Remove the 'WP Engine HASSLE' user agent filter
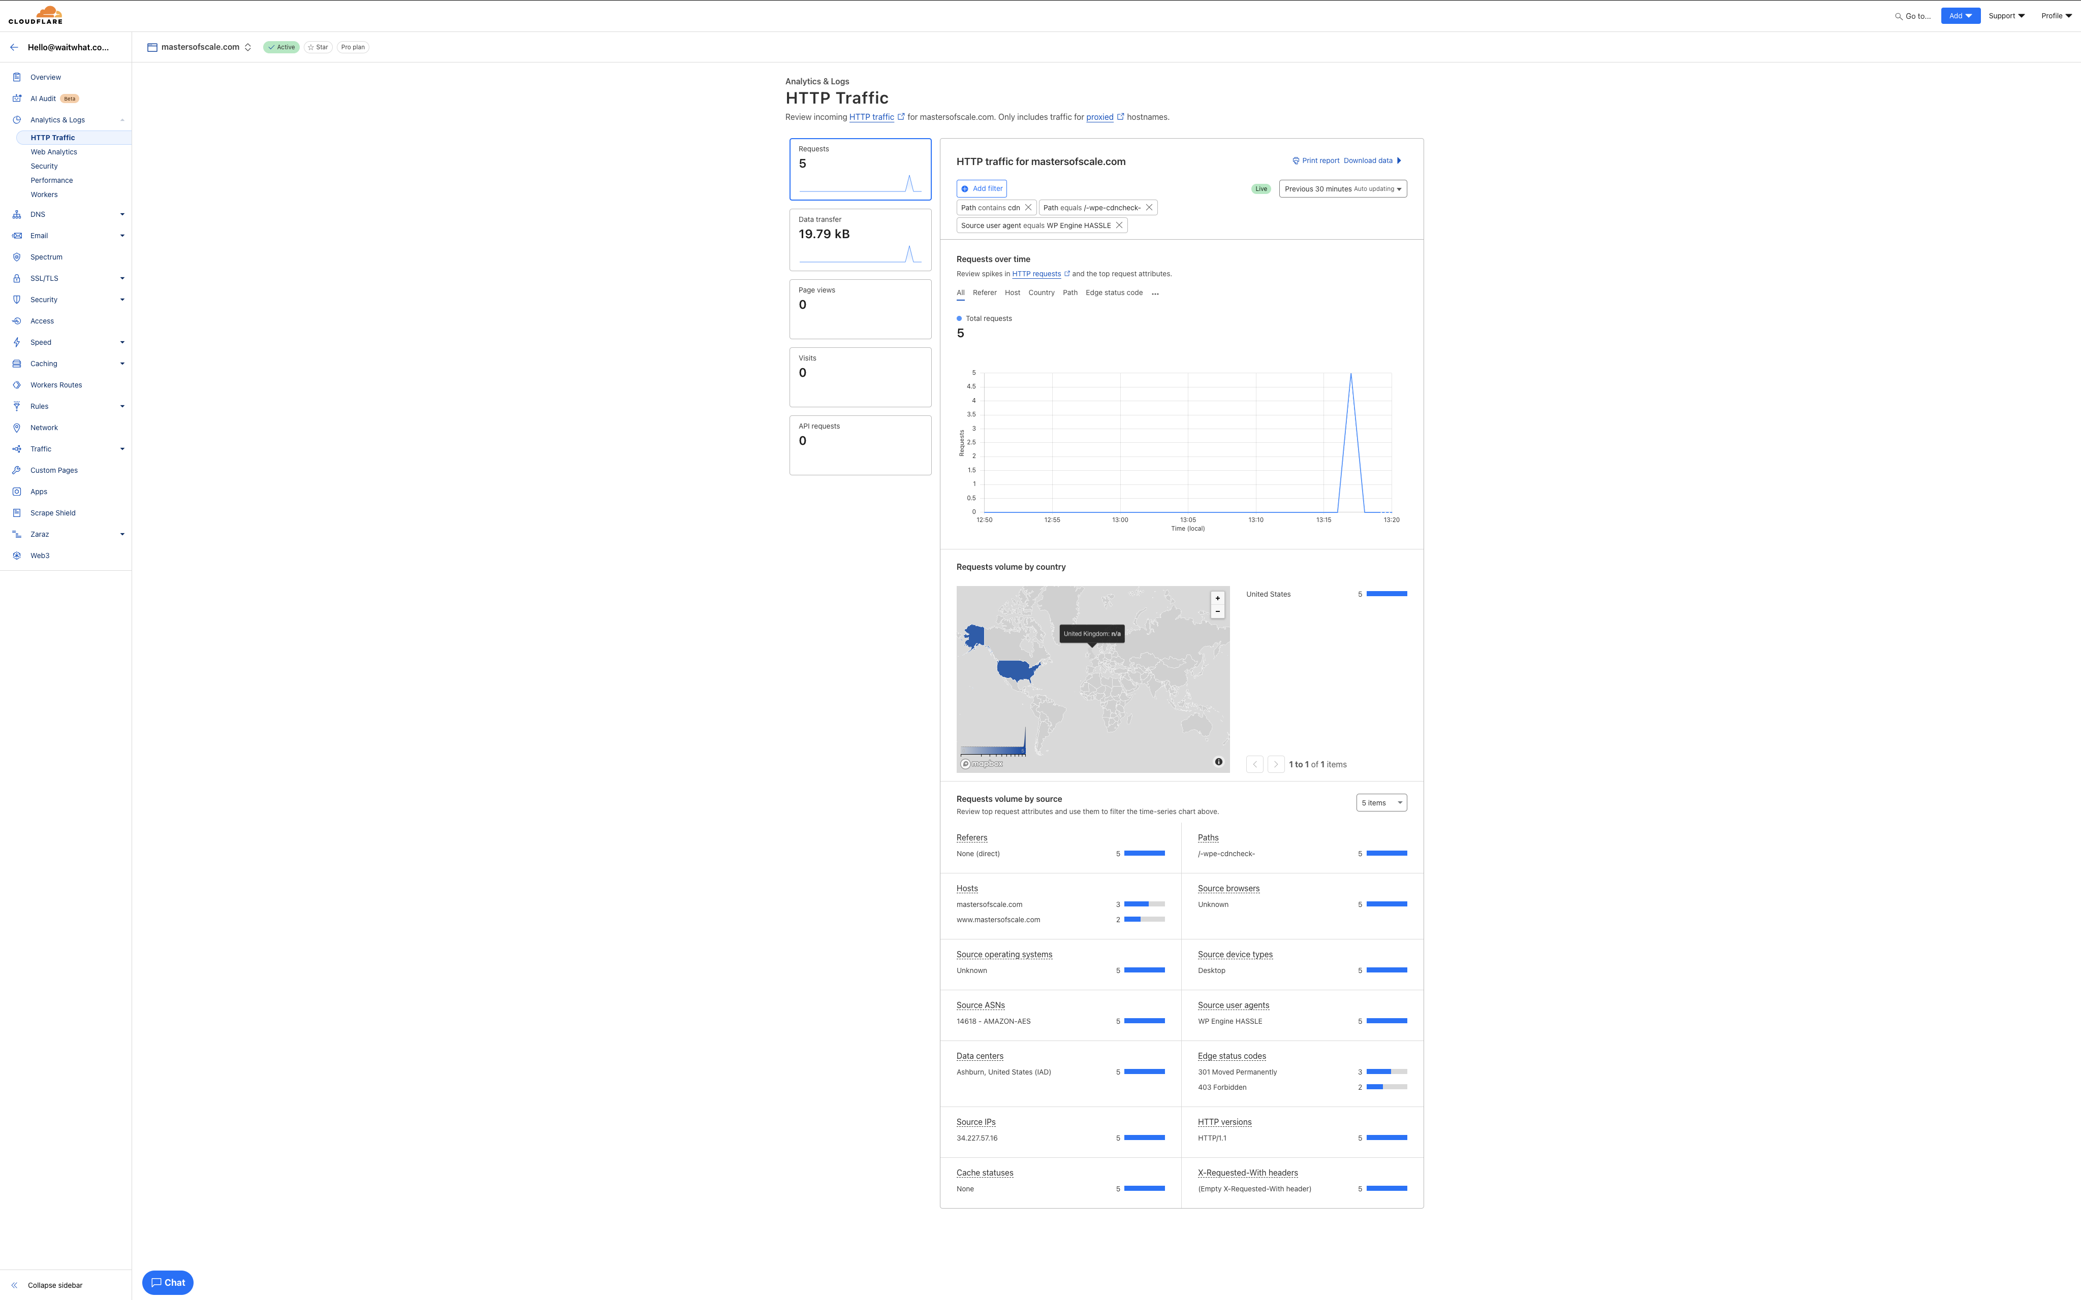The width and height of the screenshot is (2081, 1300). tap(1119, 225)
